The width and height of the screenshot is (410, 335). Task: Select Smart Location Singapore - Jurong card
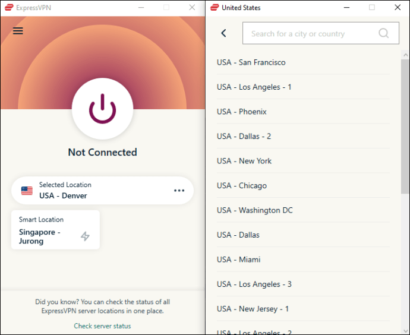tap(55, 230)
